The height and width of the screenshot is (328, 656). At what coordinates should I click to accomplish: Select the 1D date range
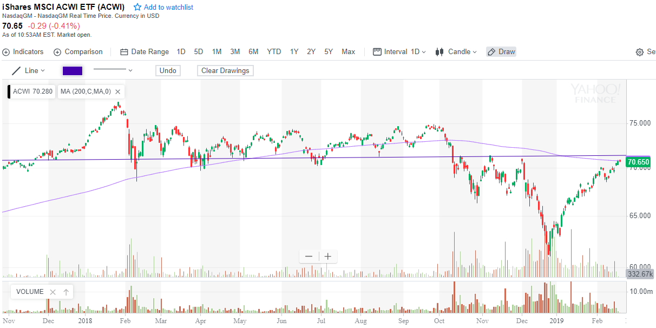[181, 52]
